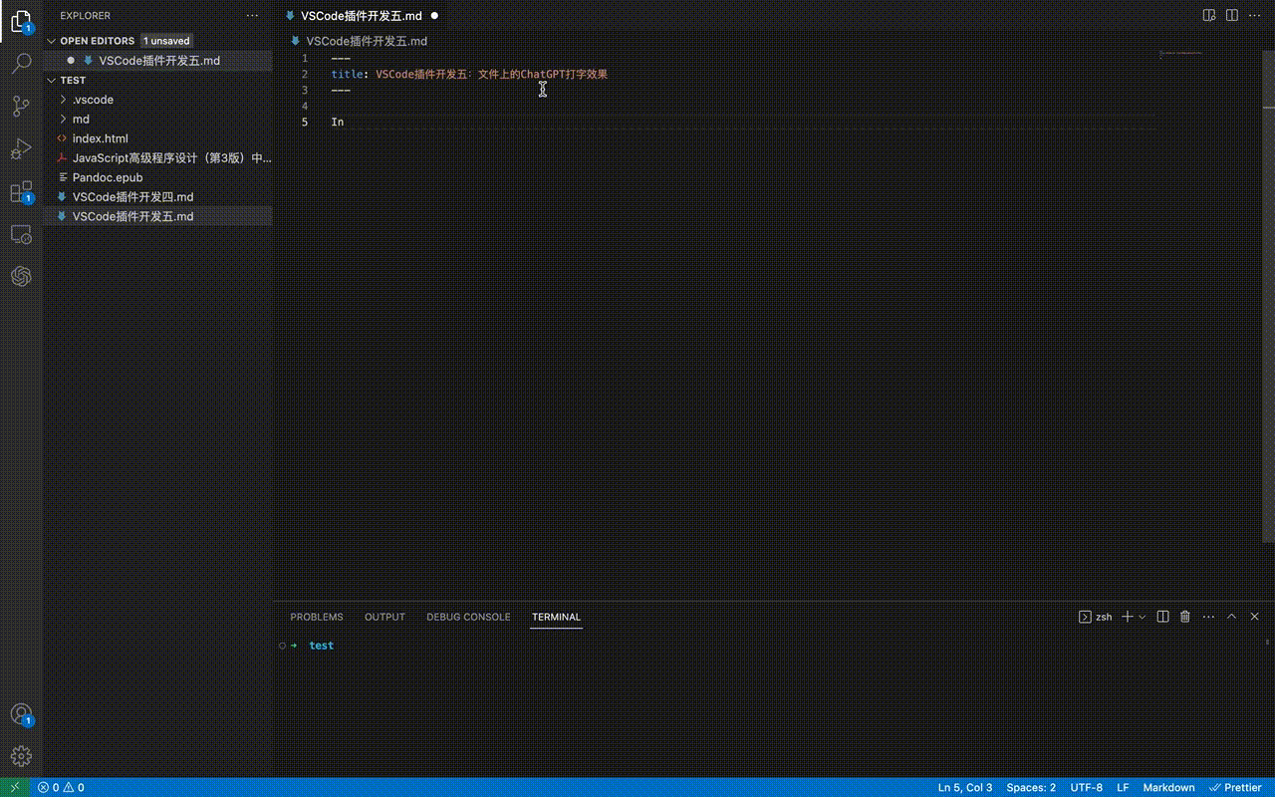Image resolution: width=1275 pixels, height=797 pixels.
Task: Click the VSCode插件开发五.md breadcrumb
Action: (367, 41)
